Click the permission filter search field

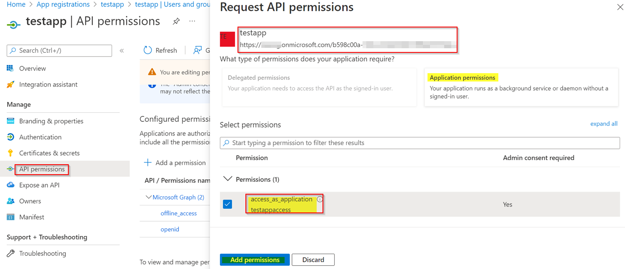coord(420,143)
